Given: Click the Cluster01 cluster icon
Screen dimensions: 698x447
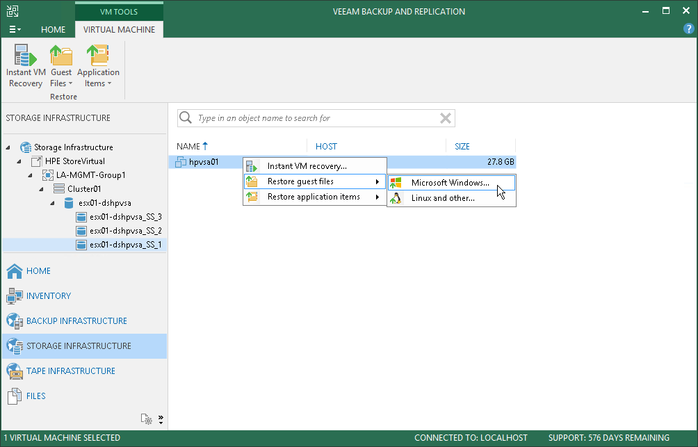Looking at the screenshot, I should (x=59, y=189).
